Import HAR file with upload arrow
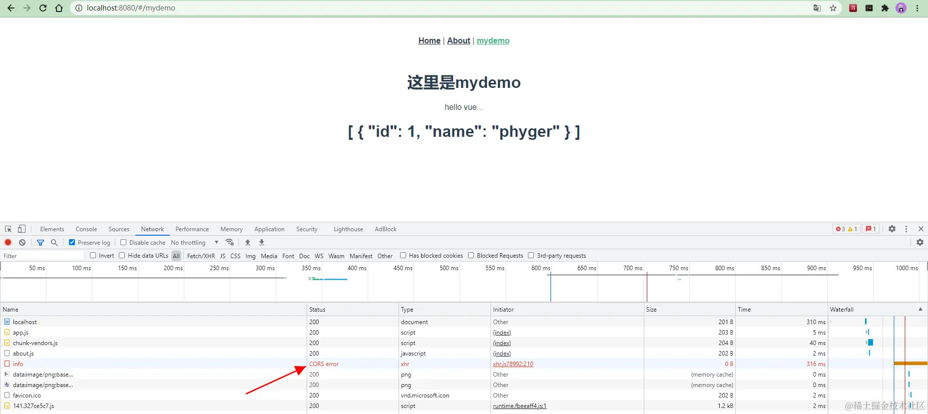The height and width of the screenshot is (414, 928). click(248, 242)
